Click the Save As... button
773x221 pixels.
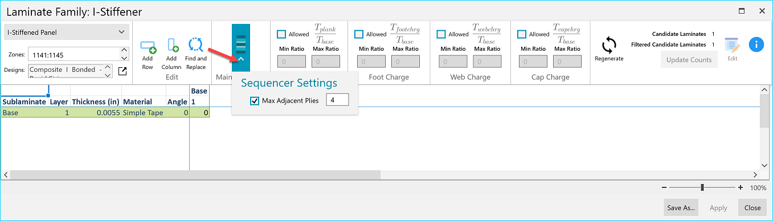click(x=681, y=208)
